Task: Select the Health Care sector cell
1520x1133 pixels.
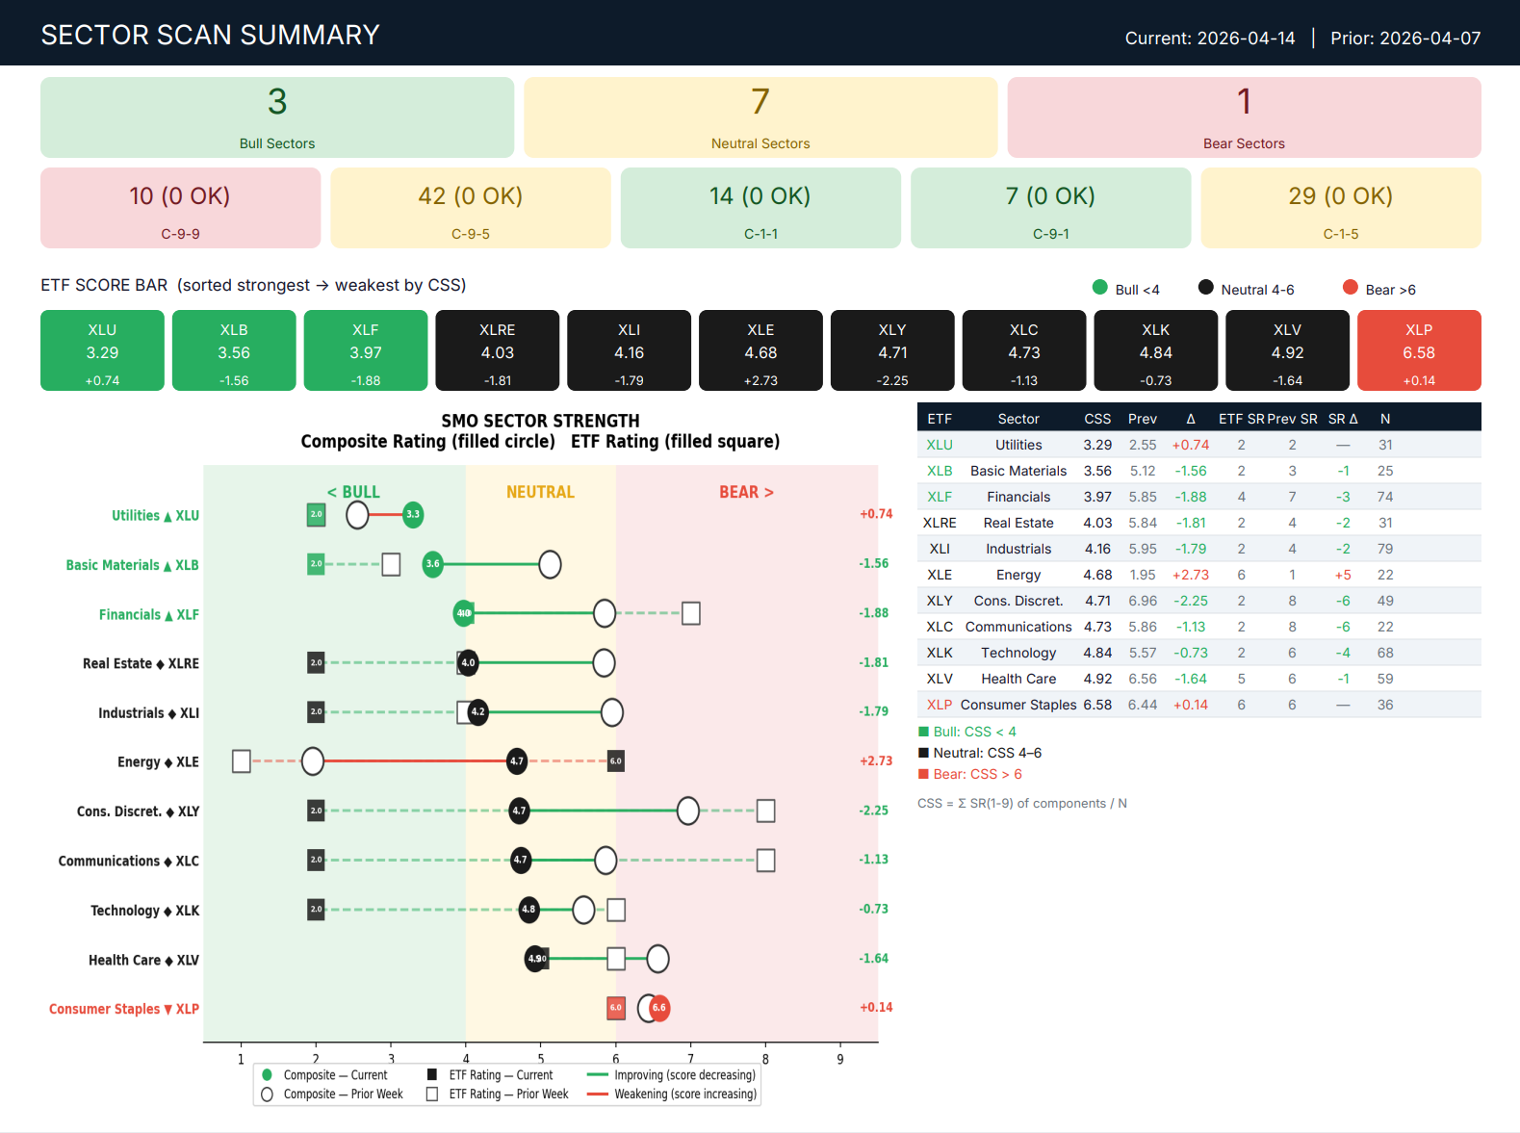Action: pyautogui.click(x=1018, y=679)
